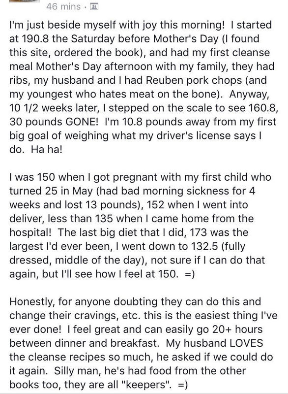
Task: Click the "160.8" scale reading text
Action: (263, 108)
